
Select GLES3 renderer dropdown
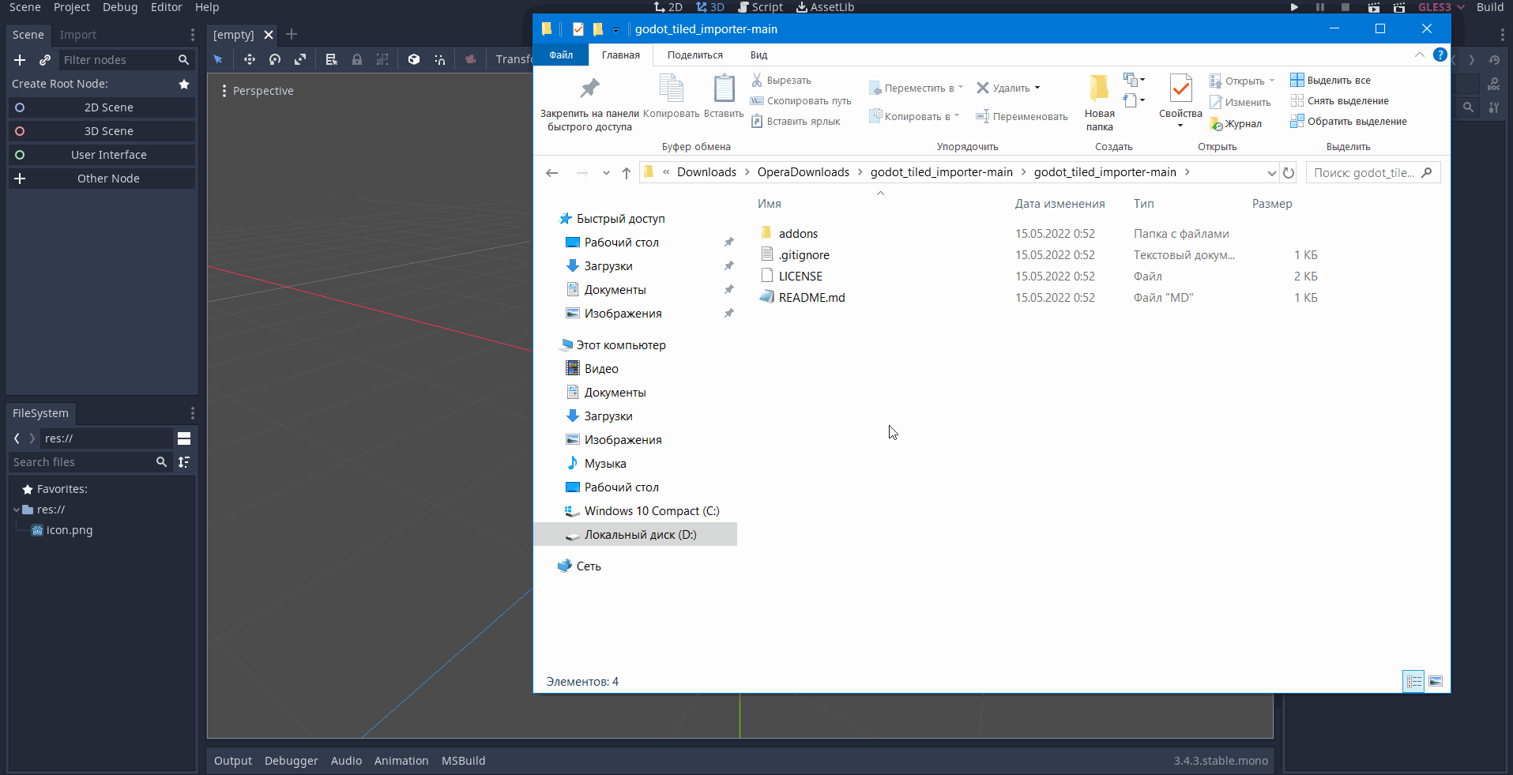click(1441, 7)
